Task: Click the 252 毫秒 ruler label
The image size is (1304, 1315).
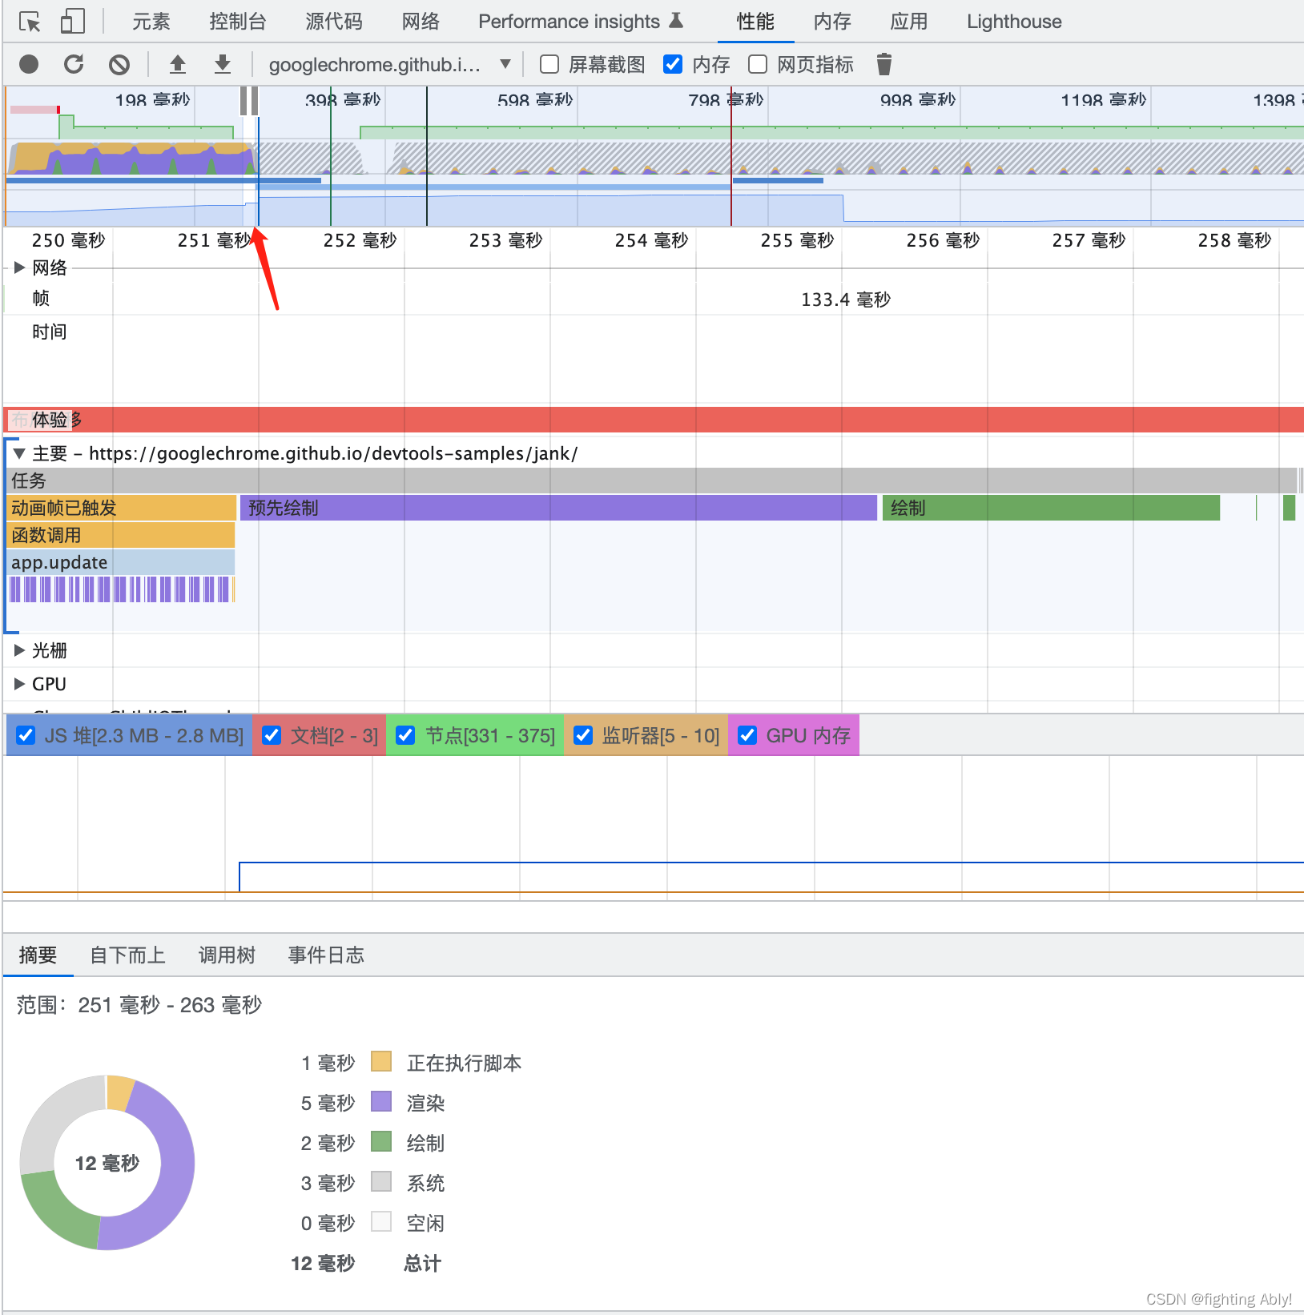Action: point(360,240)
